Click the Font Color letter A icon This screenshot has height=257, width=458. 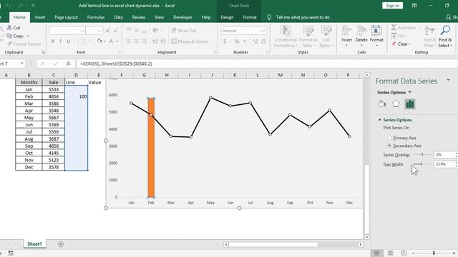(112, 41)
